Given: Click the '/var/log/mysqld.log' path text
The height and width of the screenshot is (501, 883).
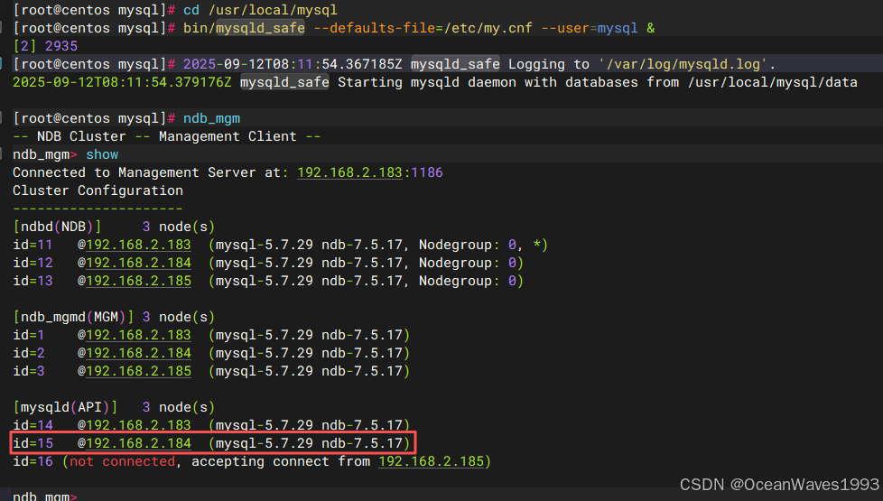Looking at the screenshot, I should tap(683, 64).
